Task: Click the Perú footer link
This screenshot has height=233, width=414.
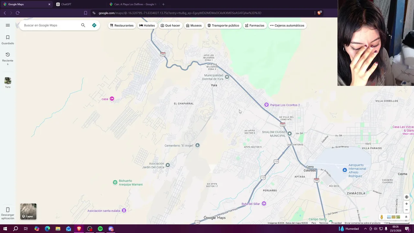Action: [x=314, y=223]
